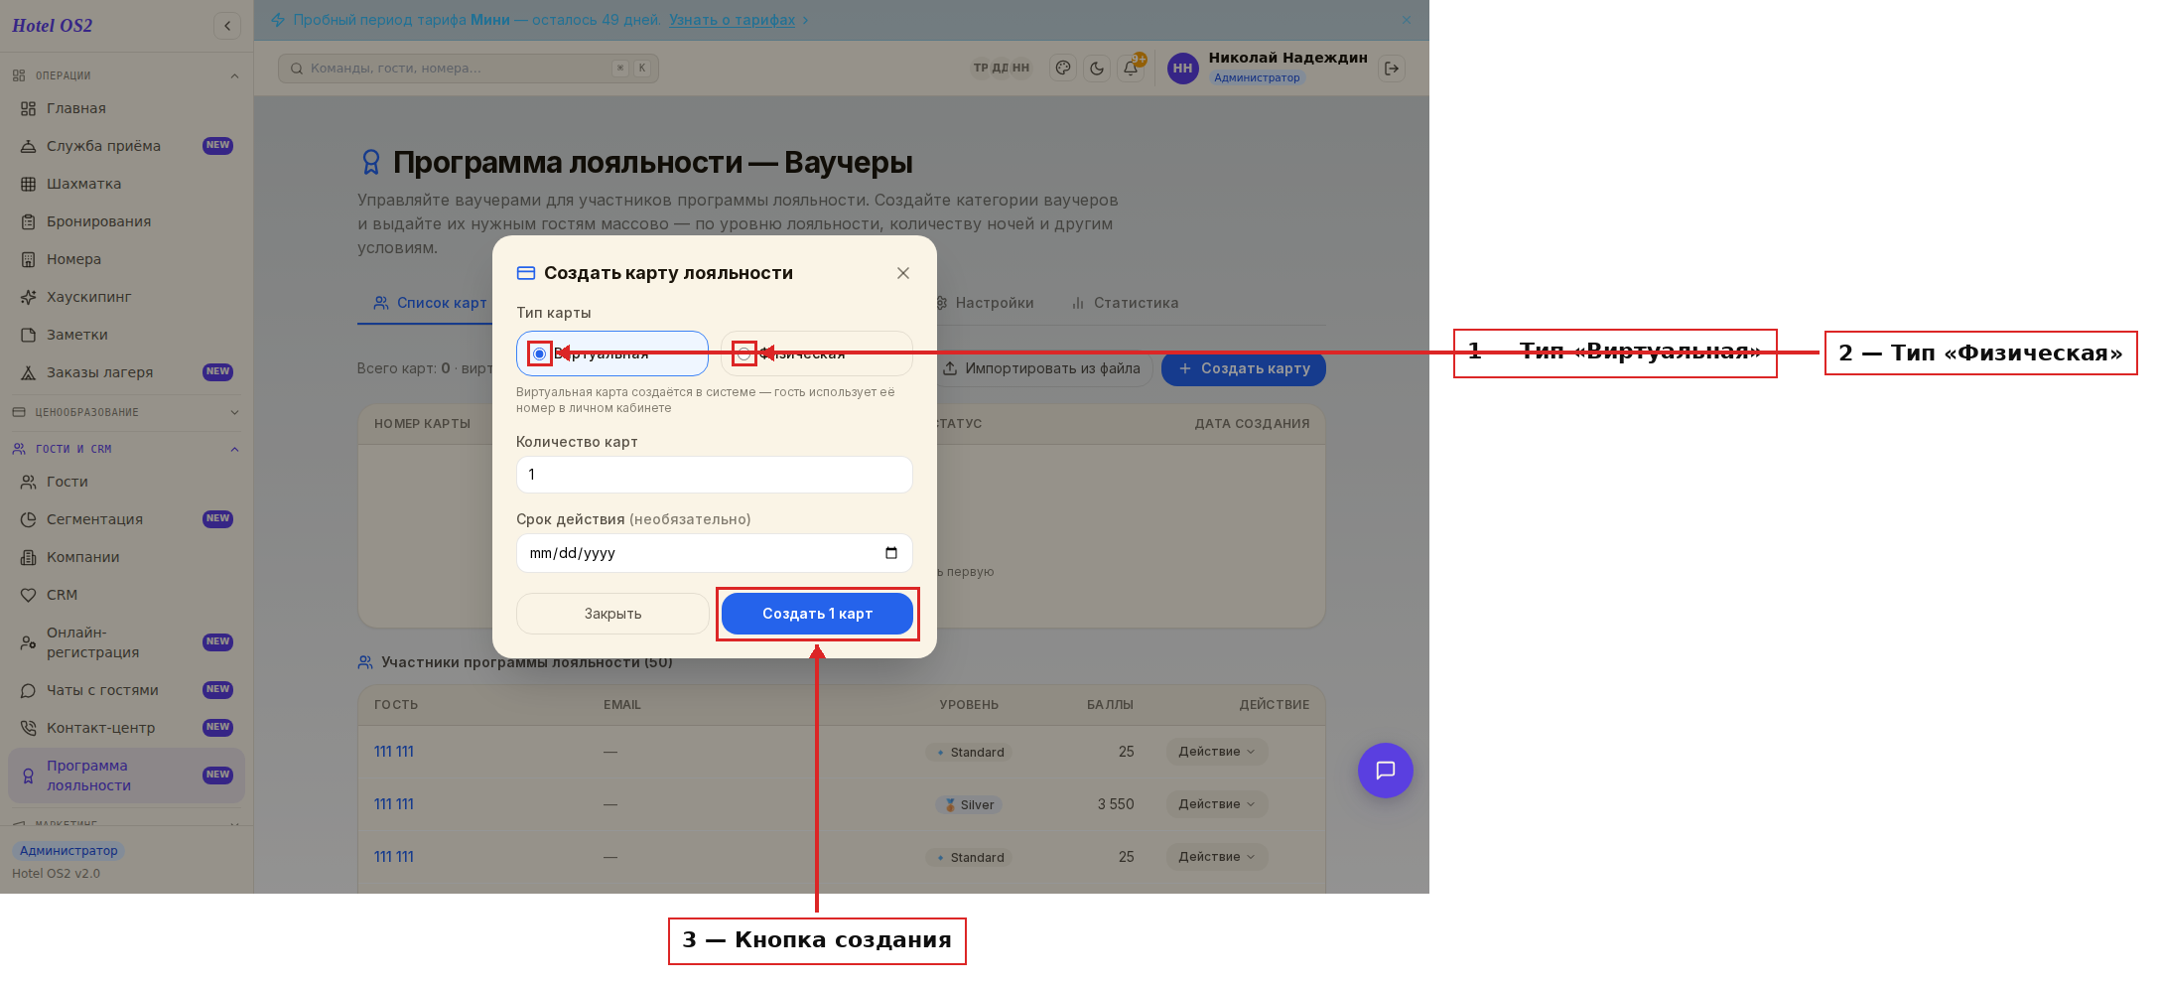Open Главная in the sidebar
This screenshot has width=2161, height=988.
[x=126, y=108]
